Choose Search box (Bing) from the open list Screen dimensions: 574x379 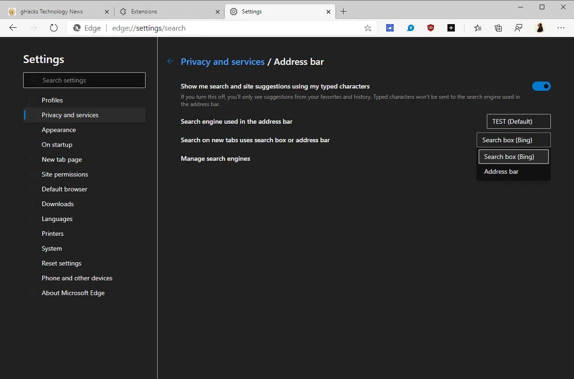(514, 157)
